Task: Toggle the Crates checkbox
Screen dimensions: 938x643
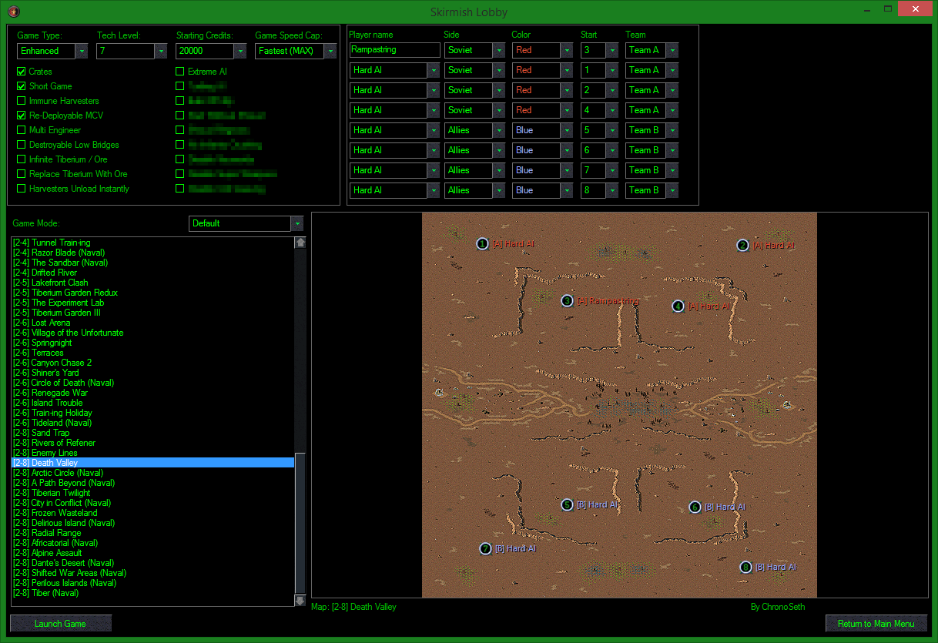Action: point(22,72)
